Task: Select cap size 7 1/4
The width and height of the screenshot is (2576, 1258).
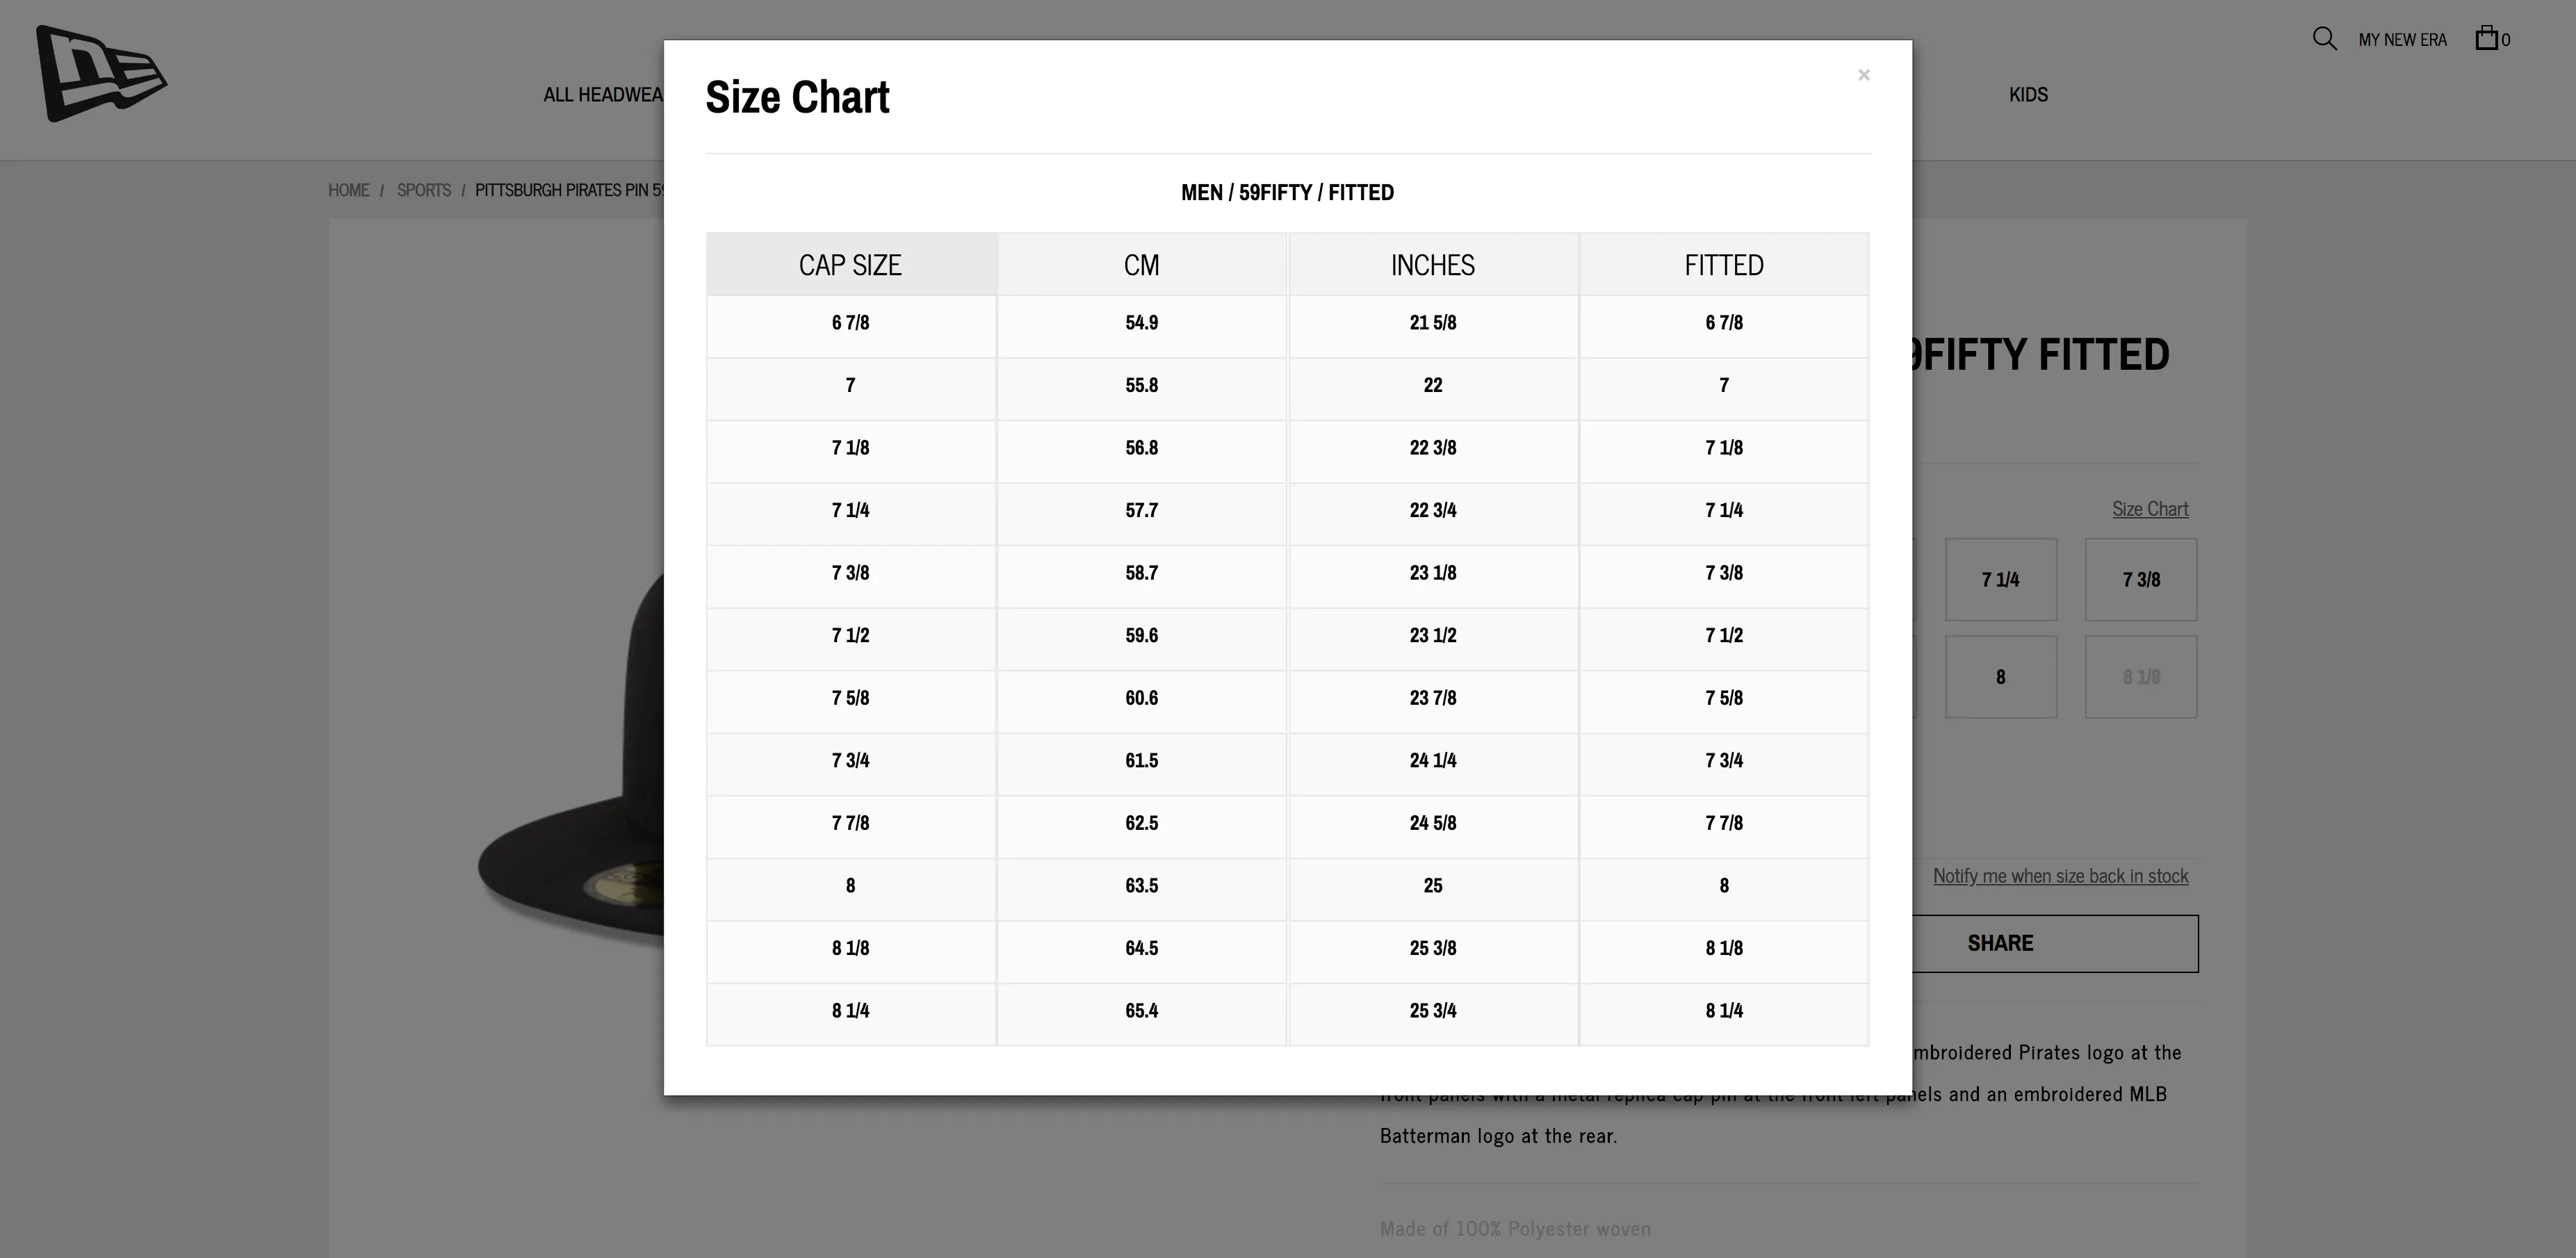Action: pyautogui.click(x=2000, y=580)
